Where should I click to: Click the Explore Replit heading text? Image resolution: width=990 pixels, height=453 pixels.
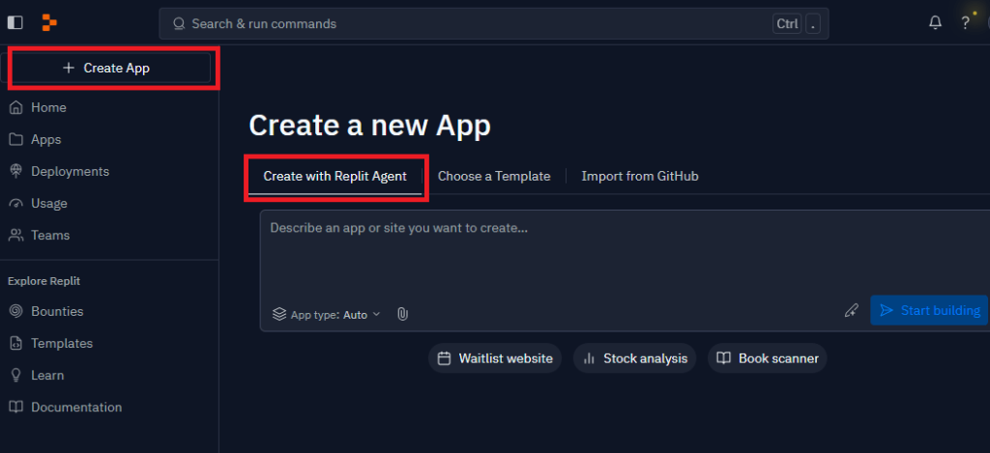point(44,281)
